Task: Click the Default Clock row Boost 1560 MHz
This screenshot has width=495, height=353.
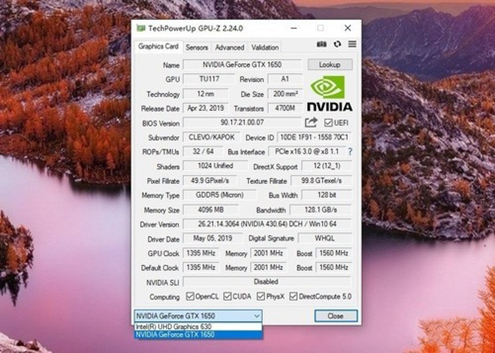Action: (334, 267)
